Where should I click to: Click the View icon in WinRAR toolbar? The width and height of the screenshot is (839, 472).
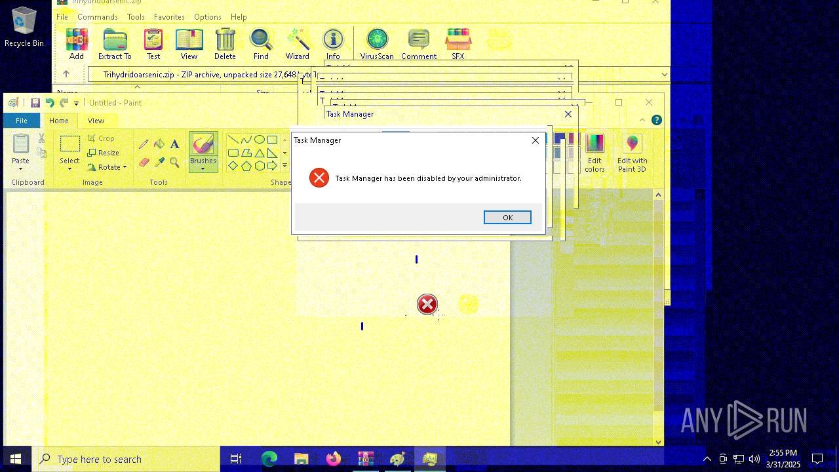[189, 44]
